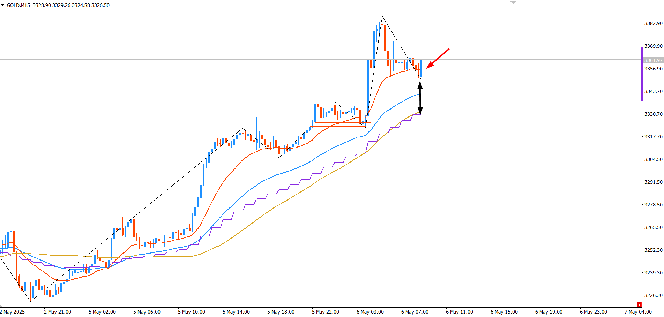The width and height of the screenshot is (664, 317).
Task: Select the gray 3361.97 current price label
Action: (653, 60)
